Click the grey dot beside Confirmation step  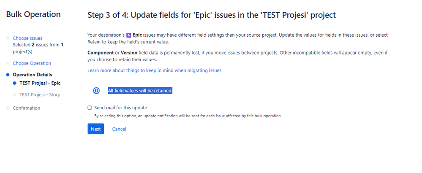(8, 108)
